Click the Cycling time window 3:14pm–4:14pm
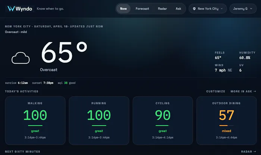 coord(163,138)
